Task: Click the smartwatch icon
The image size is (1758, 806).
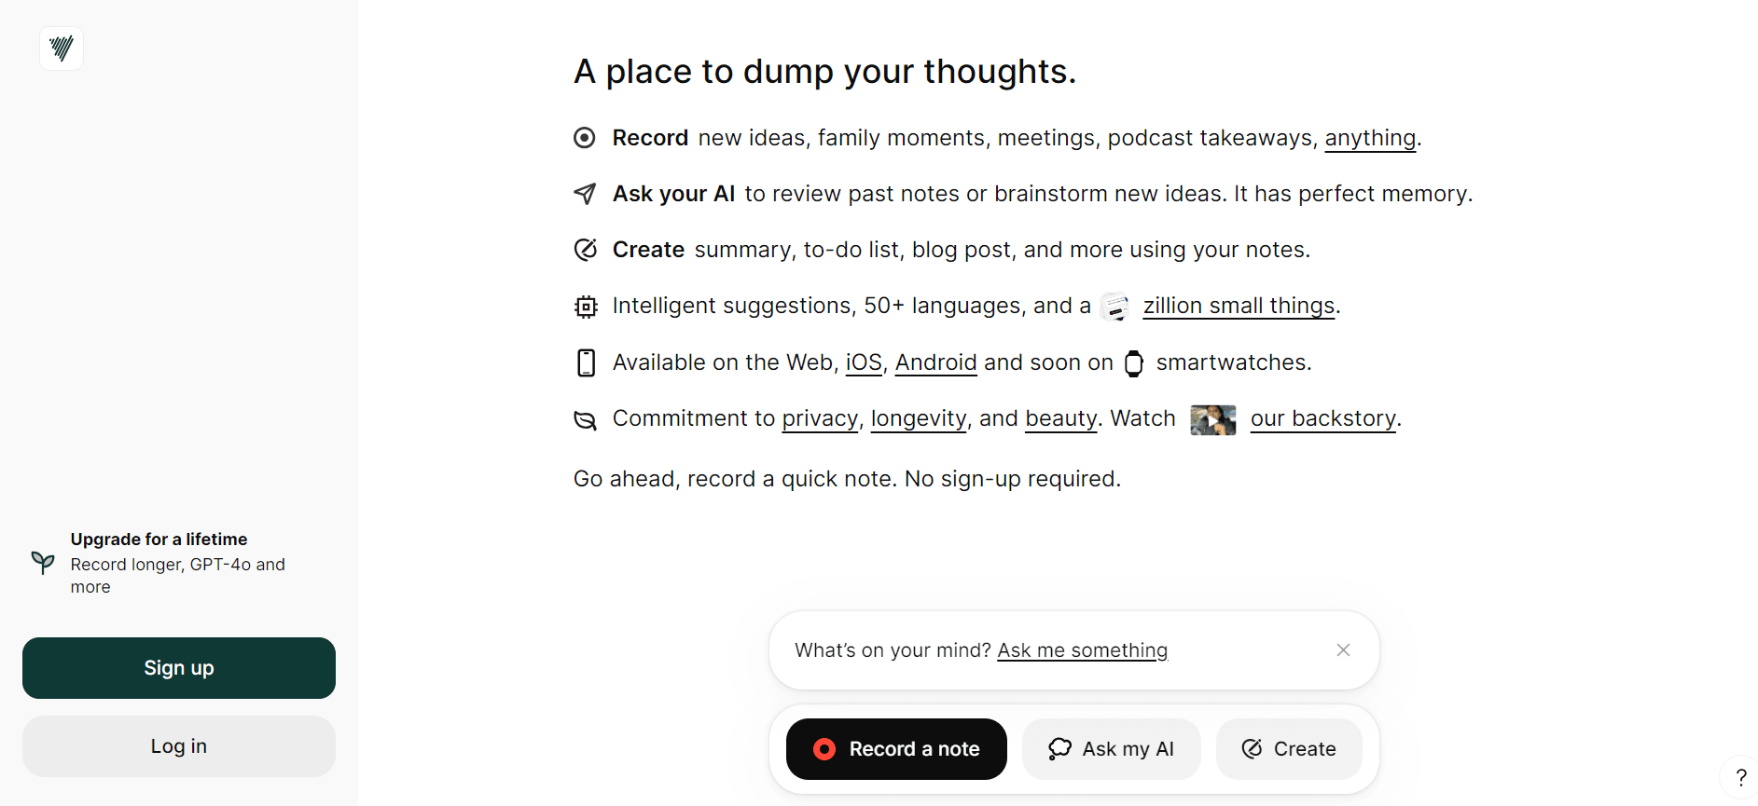Action: (1134, 363)
